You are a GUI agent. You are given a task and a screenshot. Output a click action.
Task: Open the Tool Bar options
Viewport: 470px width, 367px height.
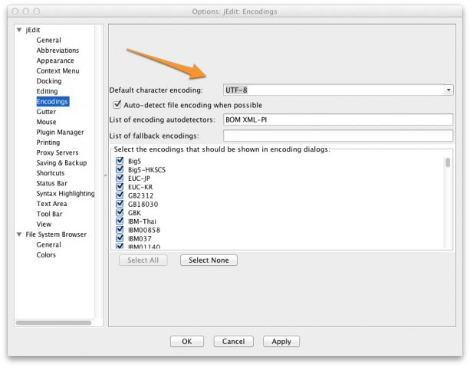[x=49, y=214]
